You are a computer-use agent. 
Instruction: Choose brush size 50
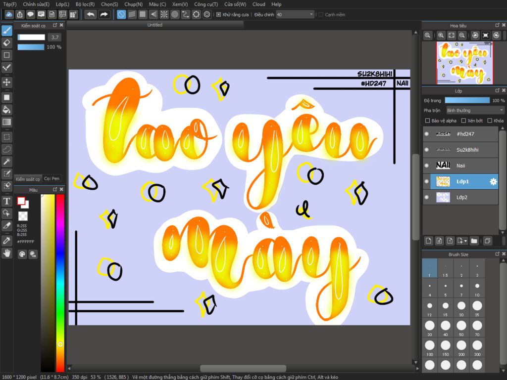(461, 328)
